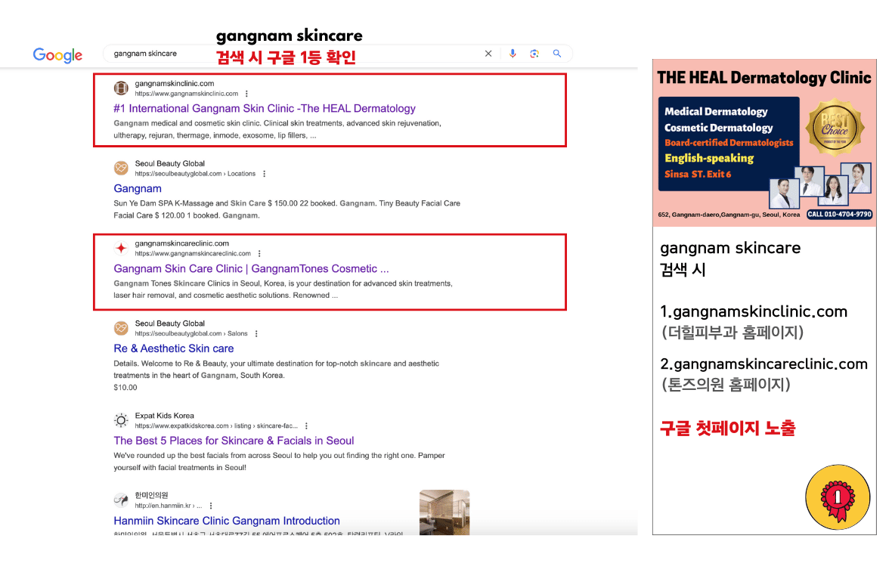Screen dimensions: 892x585
Task: Click the https://www.gangnamskinclinic.com URL text
Action: (187, 94)
